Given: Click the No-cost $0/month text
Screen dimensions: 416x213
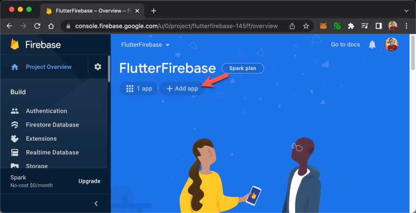Looking at the screenshot, I should 32,185.
